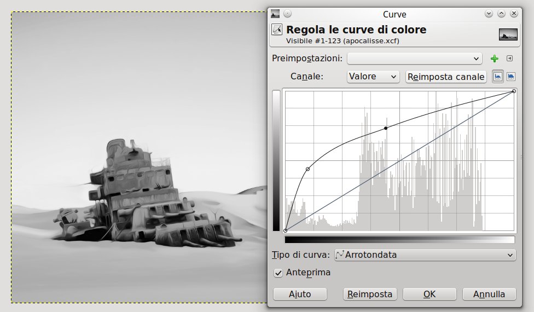Click the vertical output gradient bar
Viewport: 534px width, 312px height.
276,161
